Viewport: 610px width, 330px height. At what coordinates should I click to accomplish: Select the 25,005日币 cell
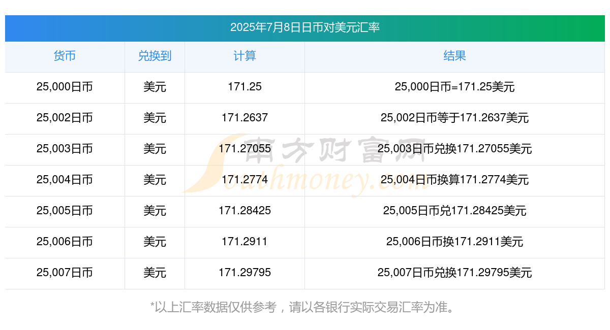point(65,211)
